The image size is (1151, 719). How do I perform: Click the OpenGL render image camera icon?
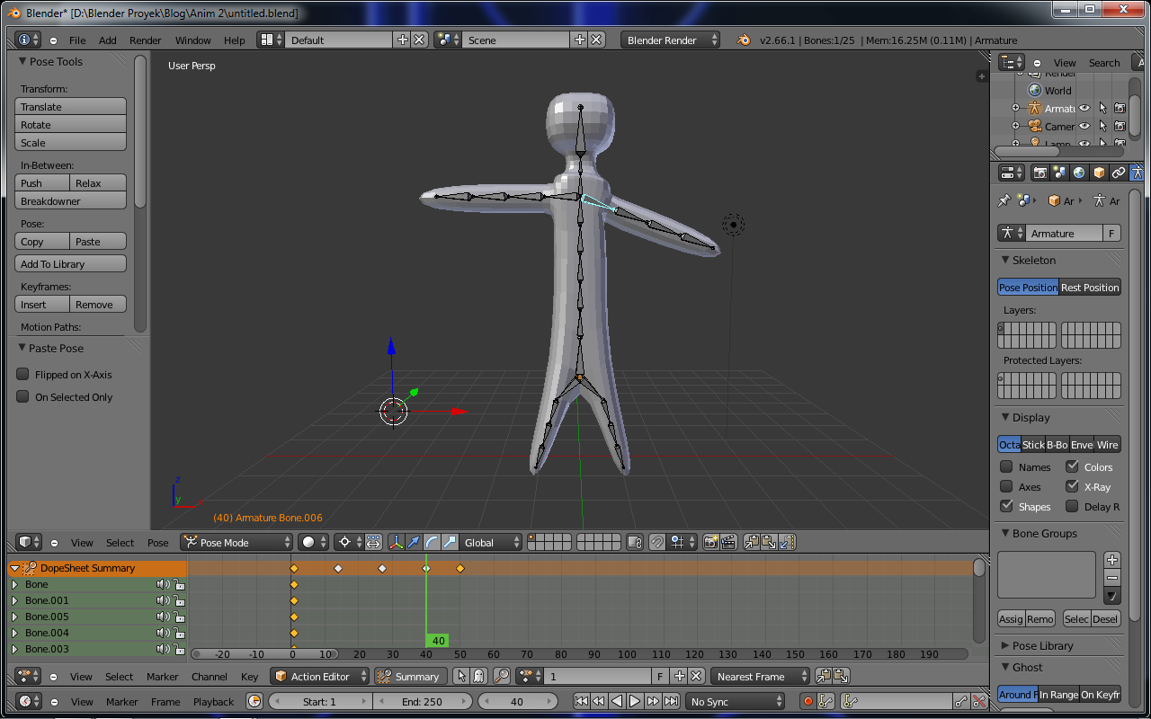710,542
